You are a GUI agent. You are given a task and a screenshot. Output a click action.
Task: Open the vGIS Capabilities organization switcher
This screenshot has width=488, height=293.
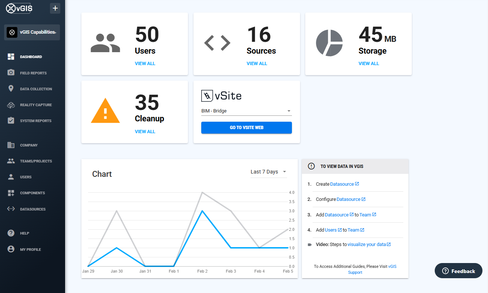[x=32, y=32]
